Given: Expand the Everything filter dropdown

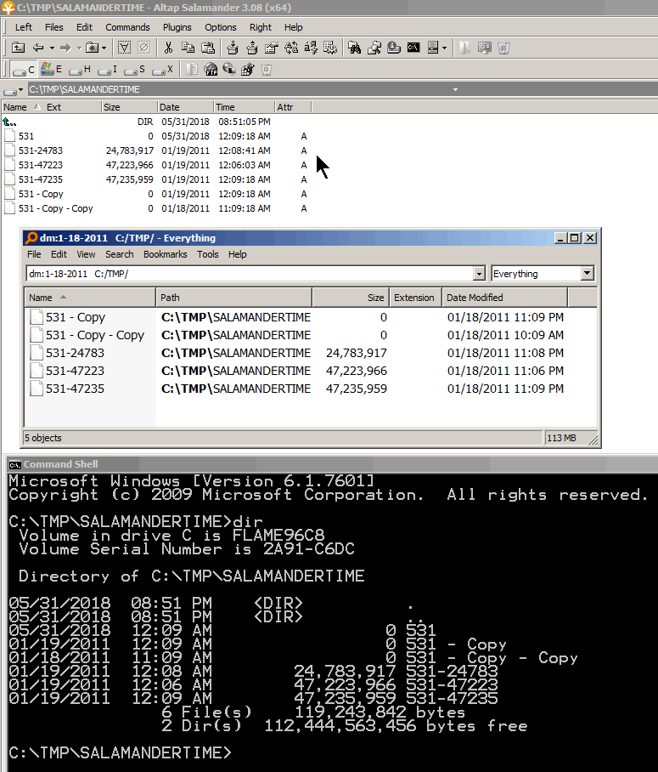Looking at the screenshot, I should [x=587, y=274].
